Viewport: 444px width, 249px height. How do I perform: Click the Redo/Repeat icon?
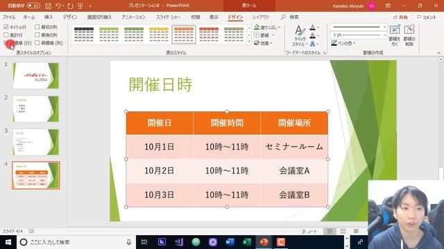click(x=70, y=6)
